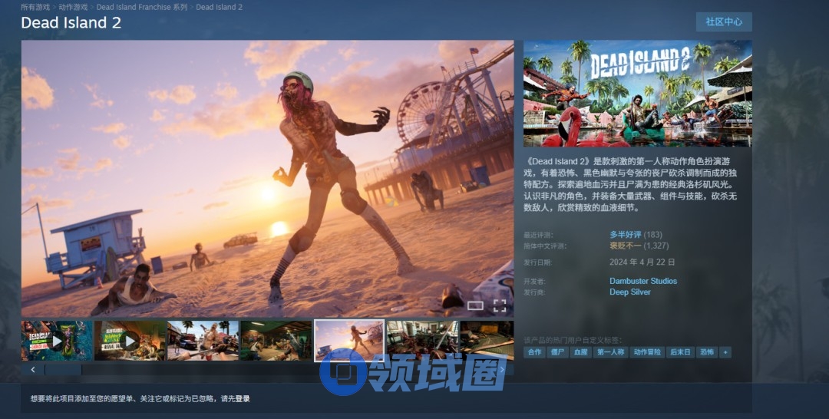
Task: Click the 登录 login link
Action: pos(243,399)
